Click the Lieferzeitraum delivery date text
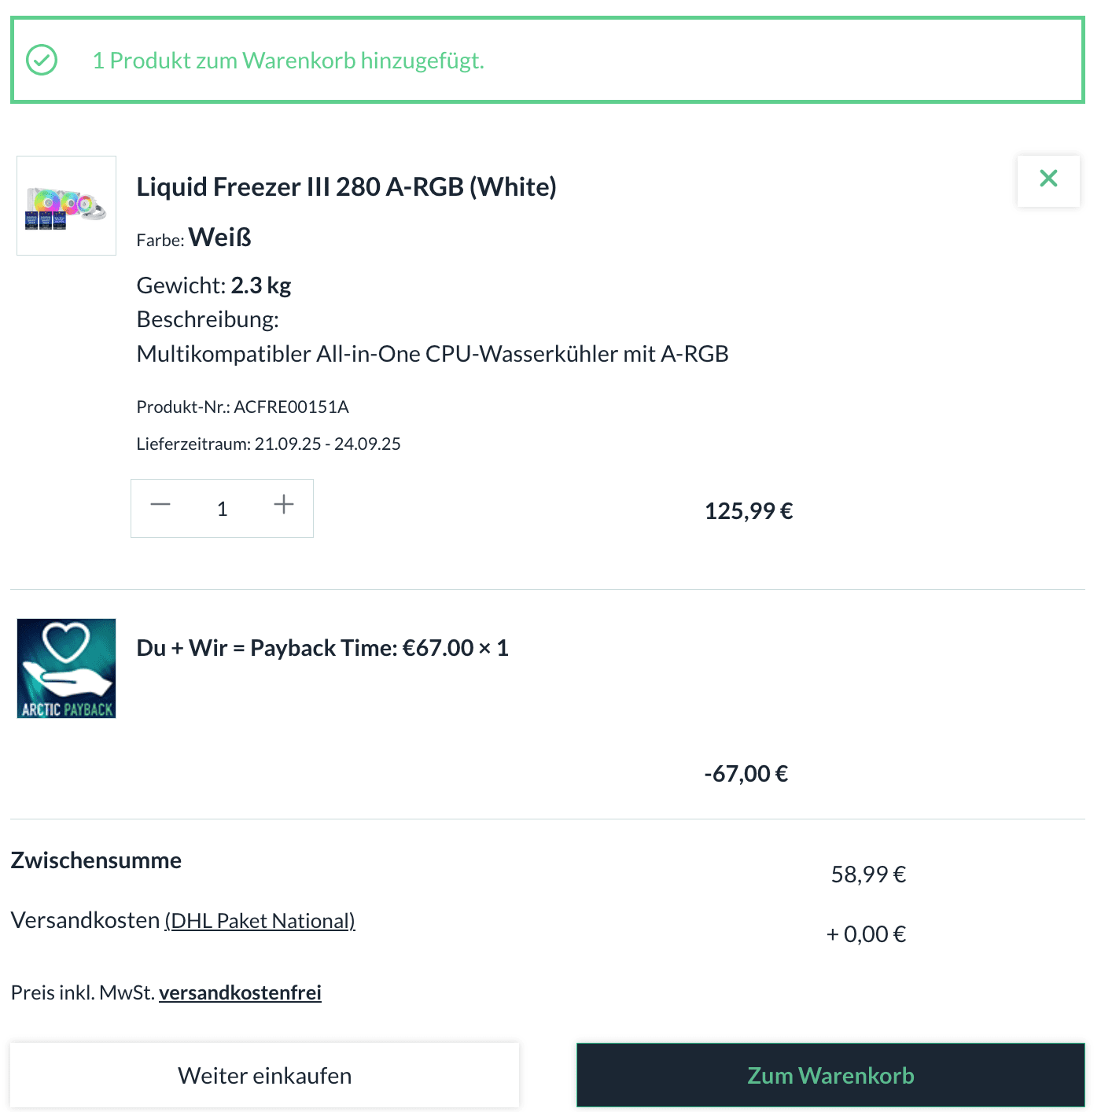The width and height of the screenshot is (1101, 1112). 268,444
